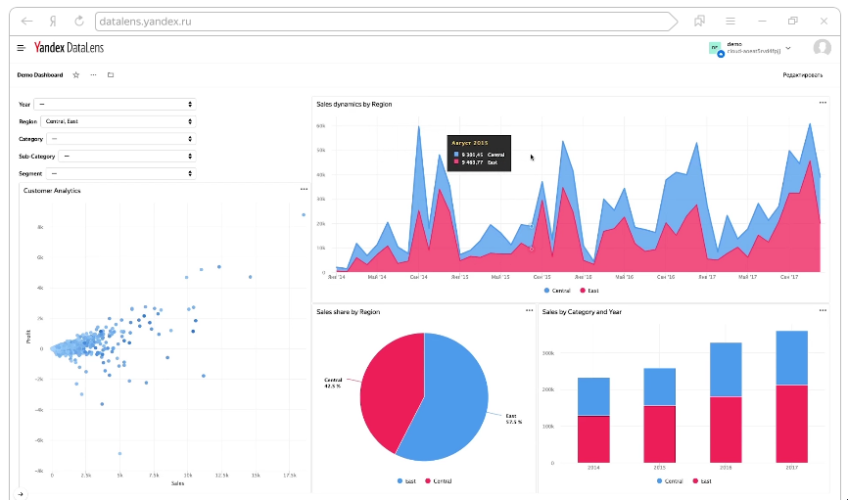Toggle East series in bar chart legend
This screenshot has width=848, height=500.
[x=702, y=481]
